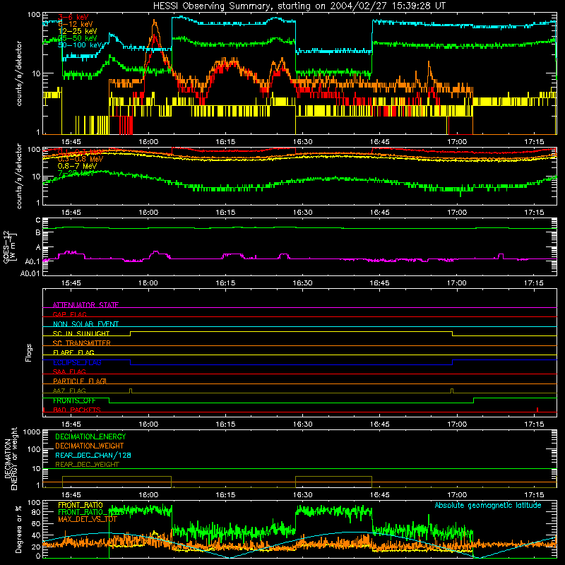Select the 50-100 keV legend label

pos(80,45)
